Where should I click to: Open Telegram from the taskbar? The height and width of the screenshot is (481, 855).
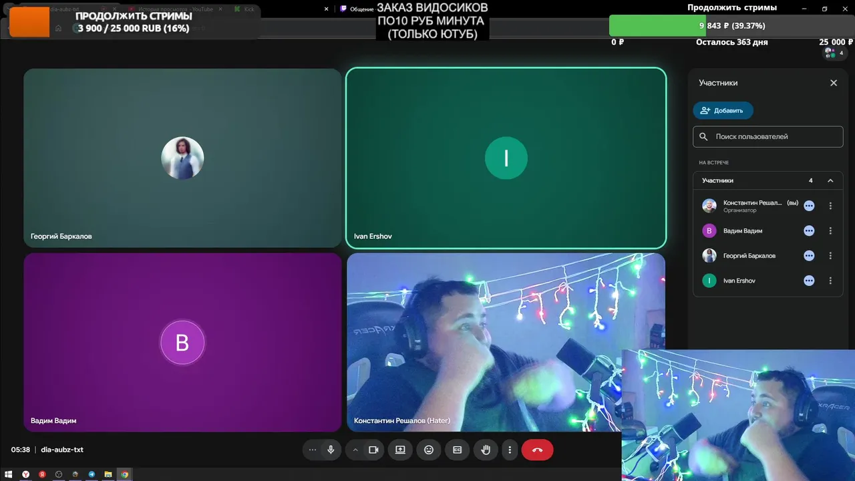tap(92, 474)
